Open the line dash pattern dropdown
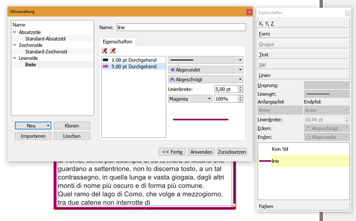This screenshot has height=221, width=356. (205, 59)
